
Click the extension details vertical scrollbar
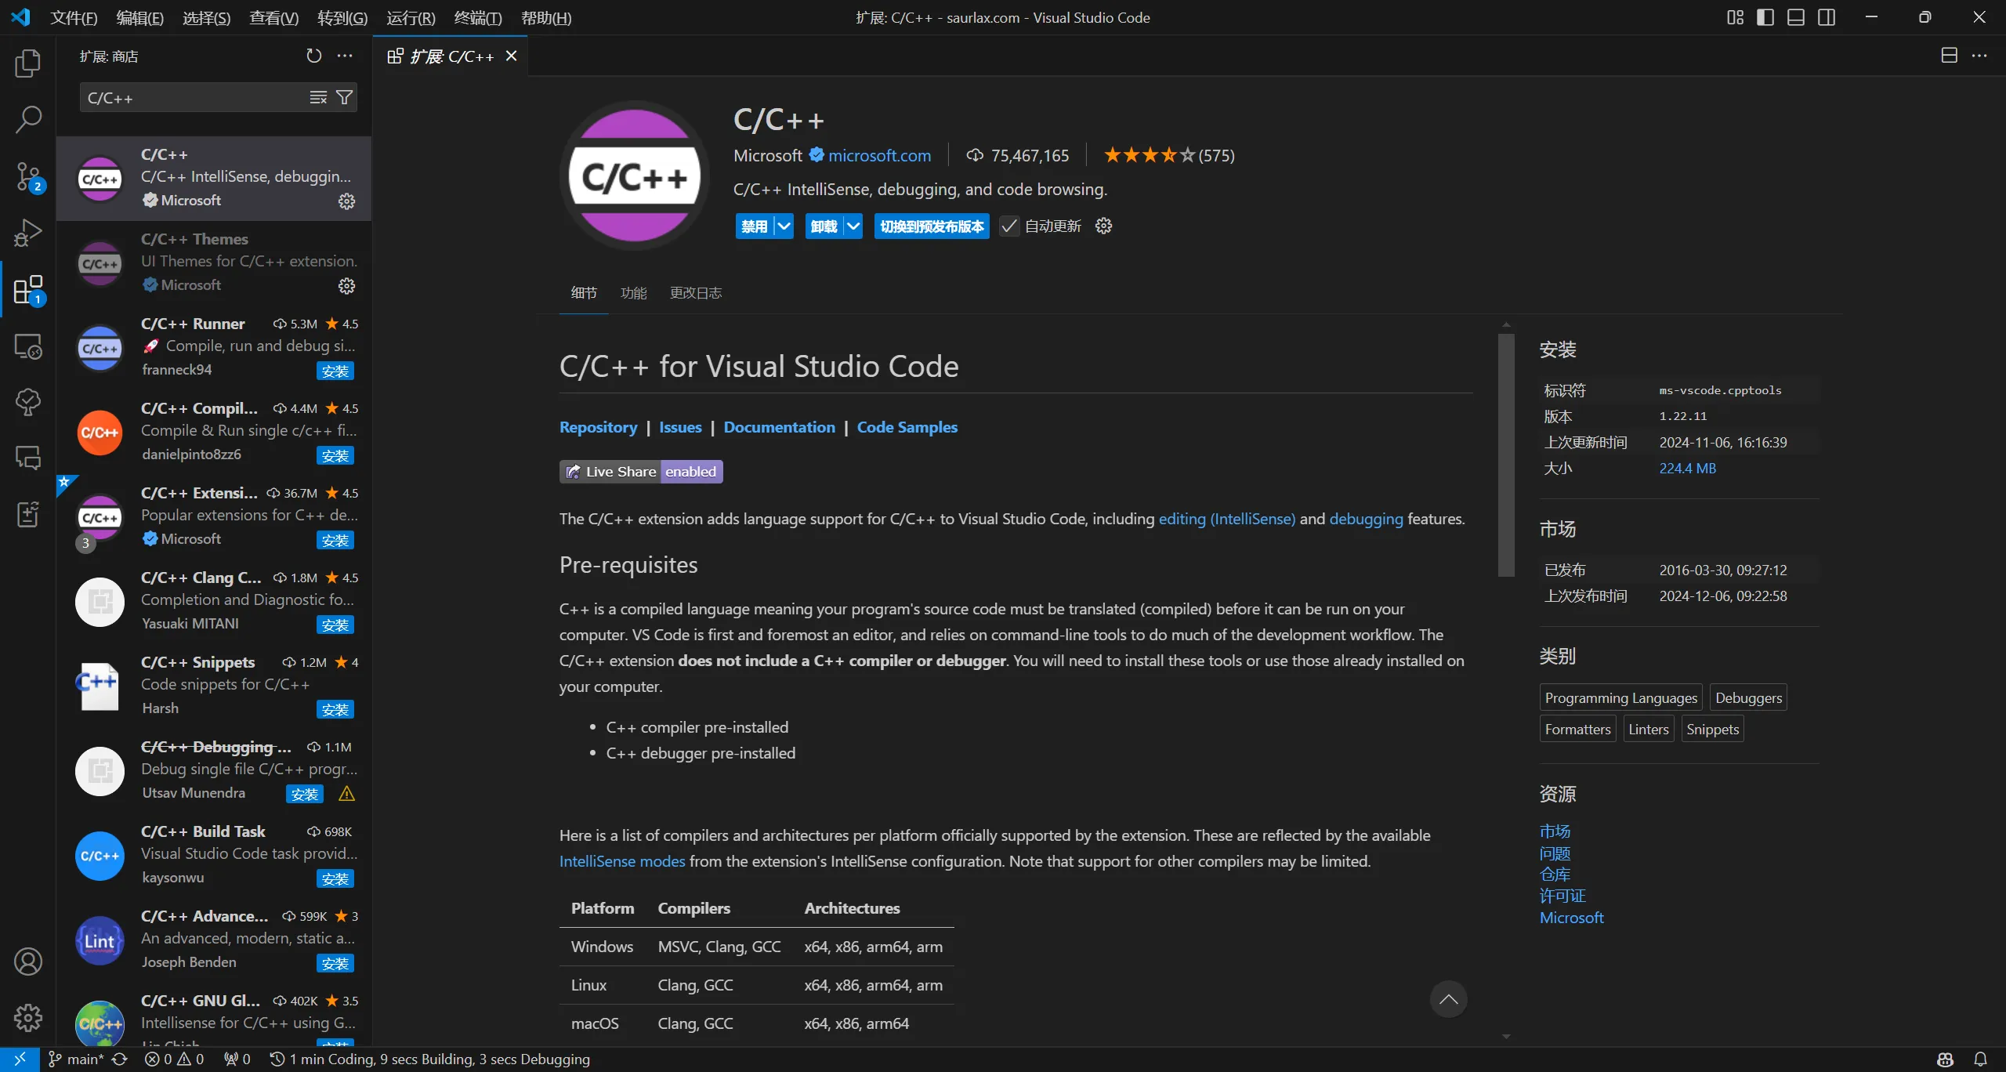pyautogui.click(x=1506, y=455)
